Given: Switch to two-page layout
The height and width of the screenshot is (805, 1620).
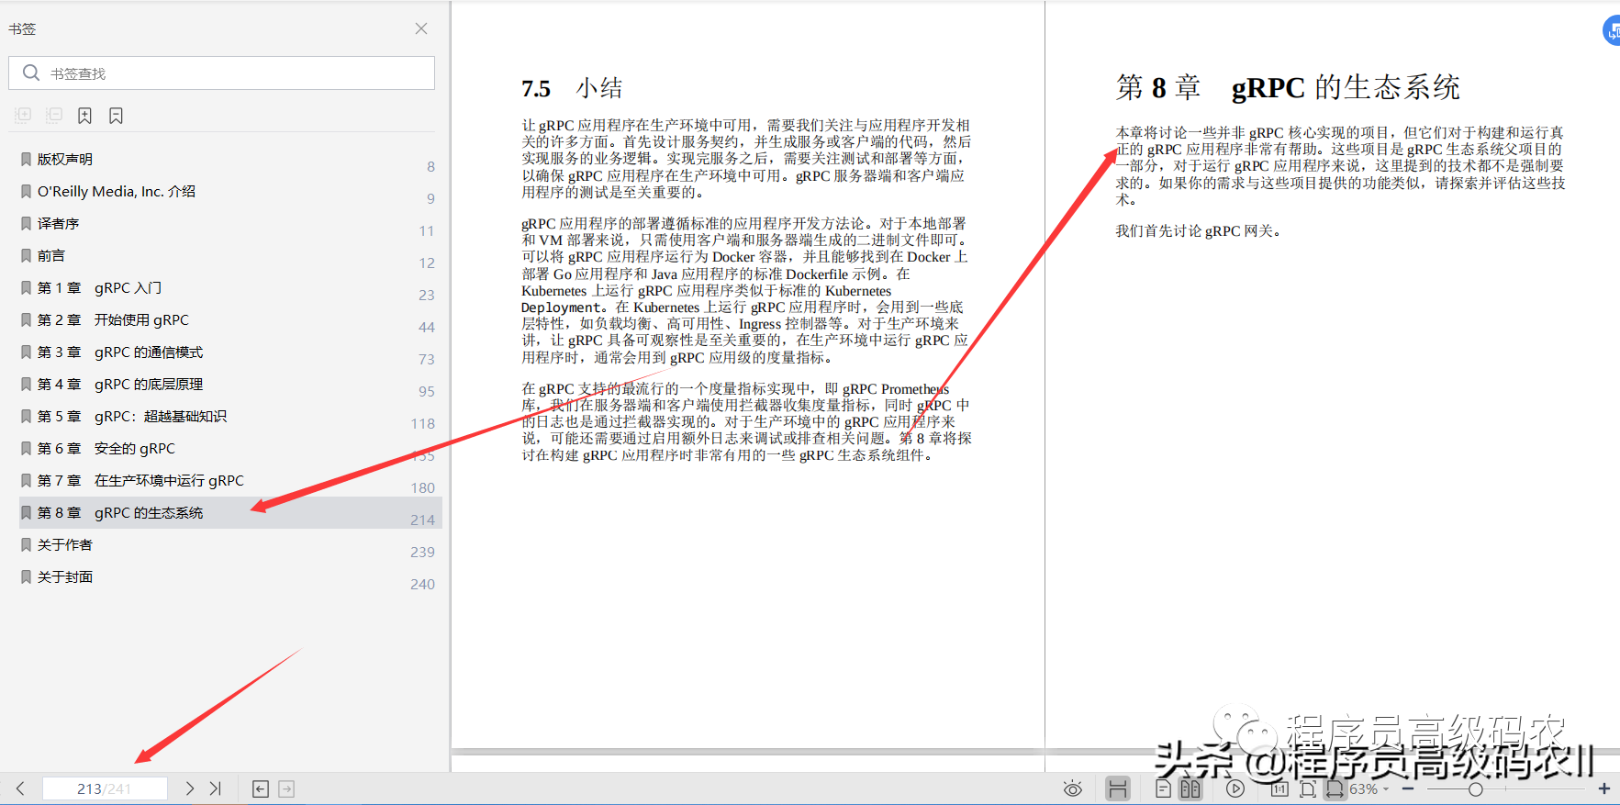Looking at the screenshot, I should (1190, 789).
